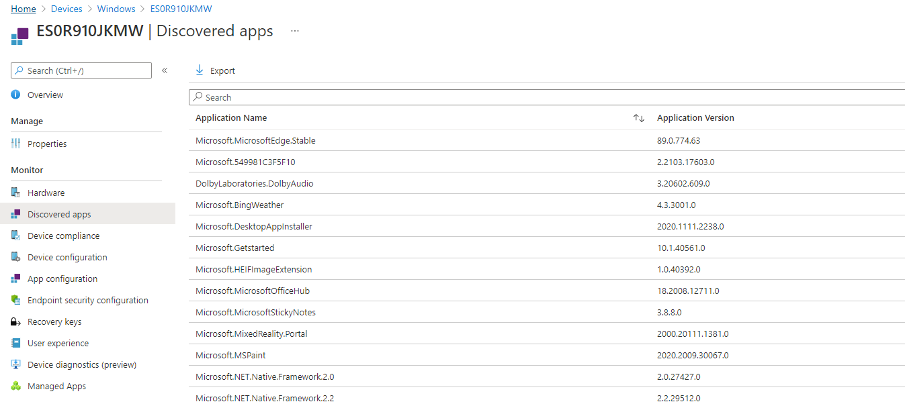Click the Application Version column header

[695, 118]
